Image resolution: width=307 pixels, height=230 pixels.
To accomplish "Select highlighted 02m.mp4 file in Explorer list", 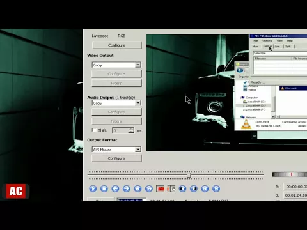I will pyautogui.click(x=293, y=88).
